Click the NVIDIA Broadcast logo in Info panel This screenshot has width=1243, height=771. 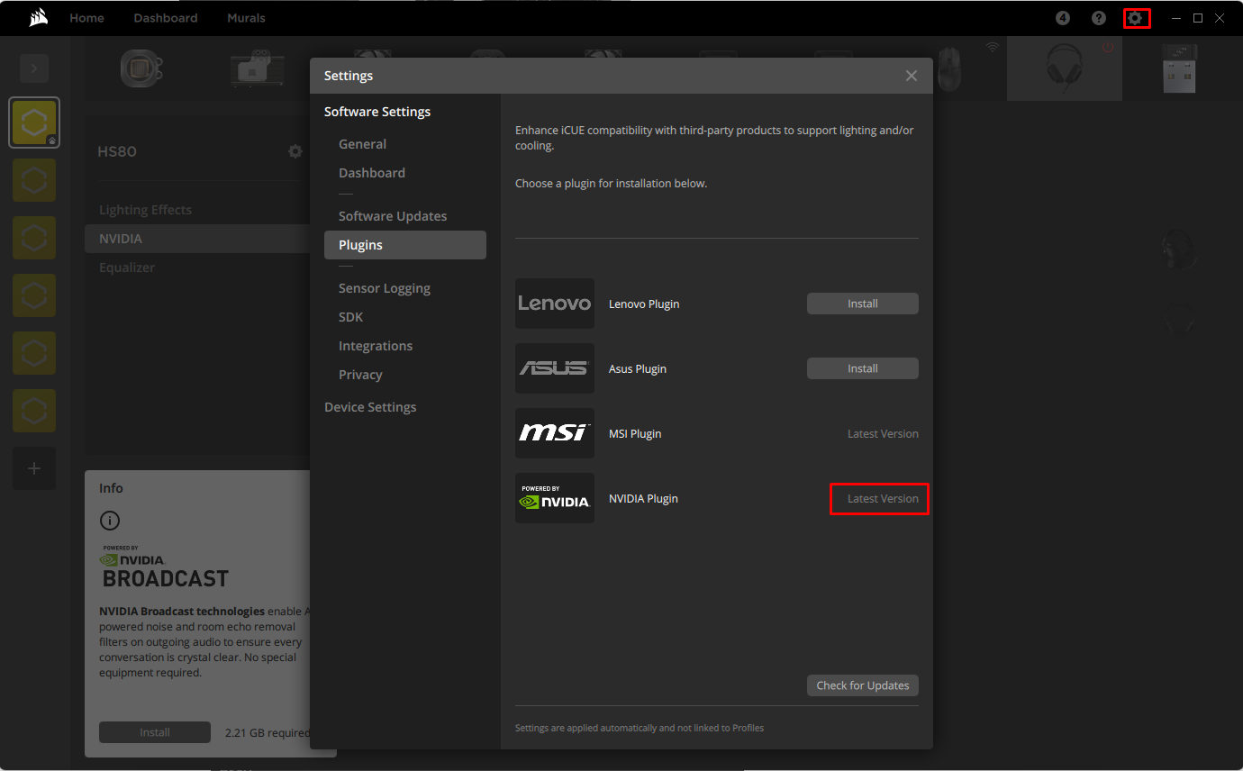164,567
